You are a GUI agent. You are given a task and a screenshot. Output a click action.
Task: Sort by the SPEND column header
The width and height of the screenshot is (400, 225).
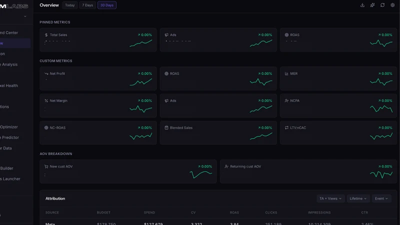[149, 212]
